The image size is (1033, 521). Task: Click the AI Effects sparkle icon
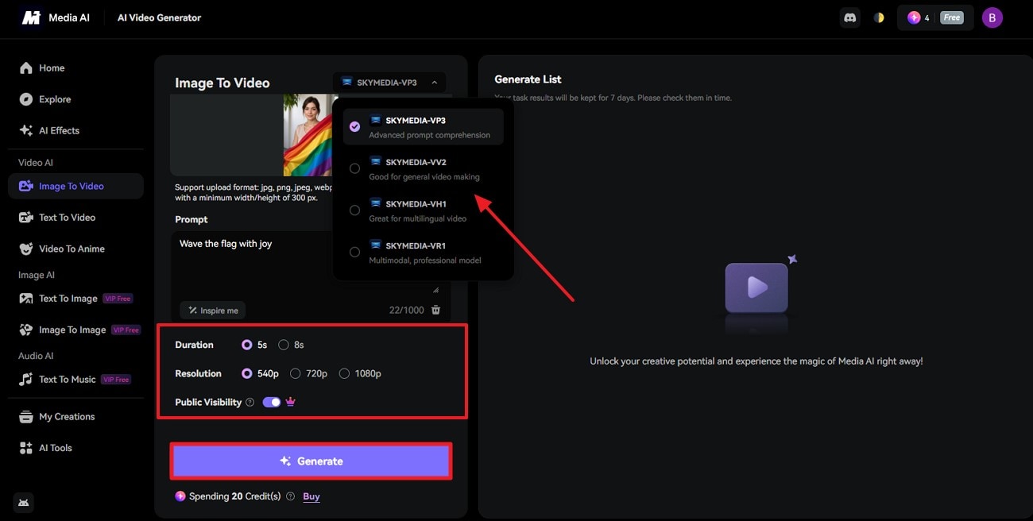26,130
